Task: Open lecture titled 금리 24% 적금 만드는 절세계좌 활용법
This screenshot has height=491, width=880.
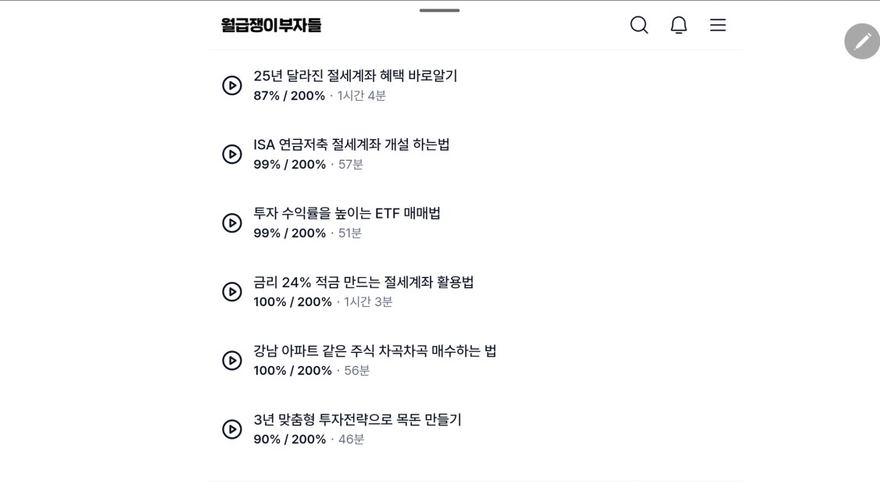Action: coord(363,282)
